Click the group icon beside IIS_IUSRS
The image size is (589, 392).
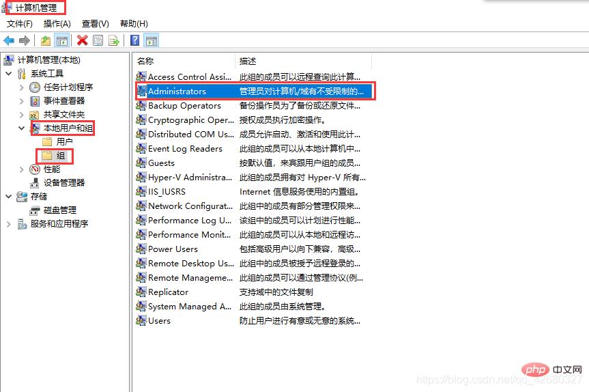pos(141,191)
